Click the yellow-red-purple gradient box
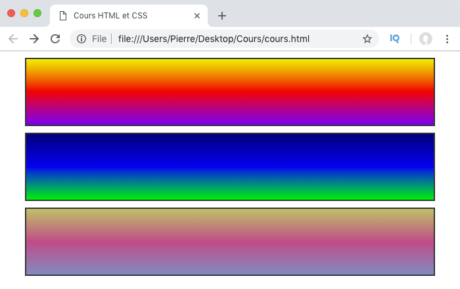The image size is (460, 289). point(230,92)
